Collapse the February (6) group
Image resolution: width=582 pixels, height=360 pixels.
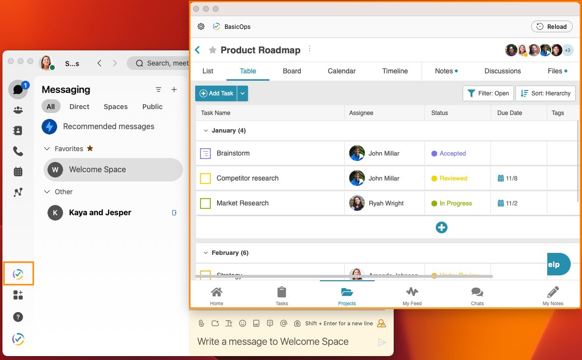click(x=205, y=253)
